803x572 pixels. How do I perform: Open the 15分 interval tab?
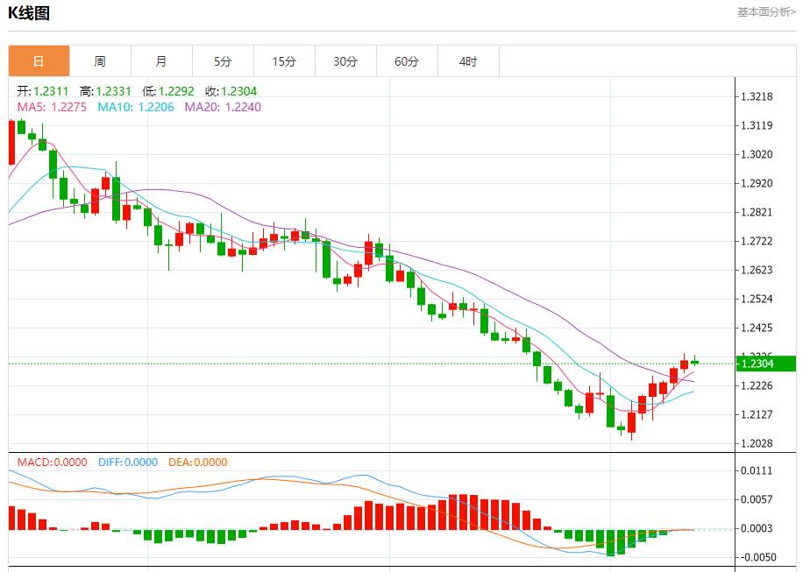(x=285, y=61)
